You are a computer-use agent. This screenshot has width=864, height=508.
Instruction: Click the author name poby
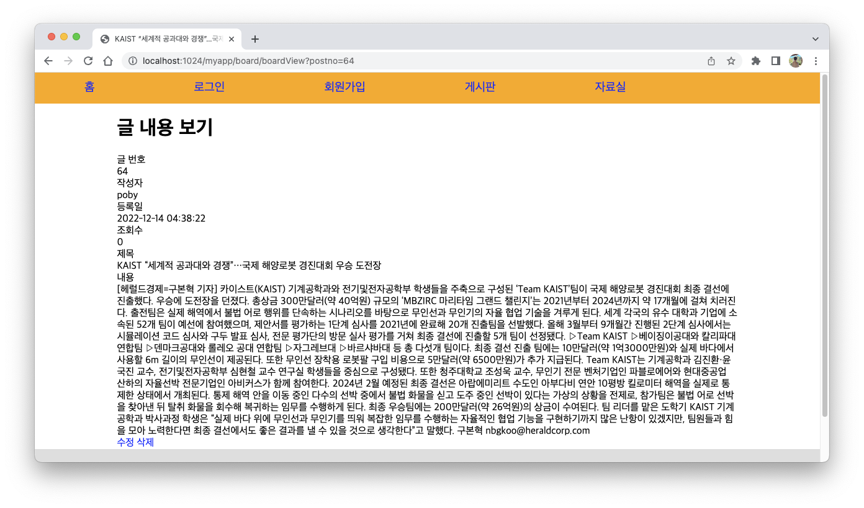(x=127, y=195)
